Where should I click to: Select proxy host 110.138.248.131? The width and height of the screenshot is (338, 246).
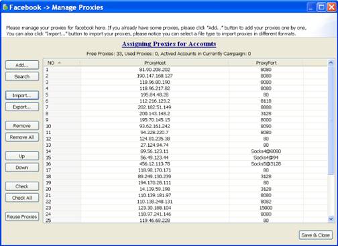pos(154,202)
